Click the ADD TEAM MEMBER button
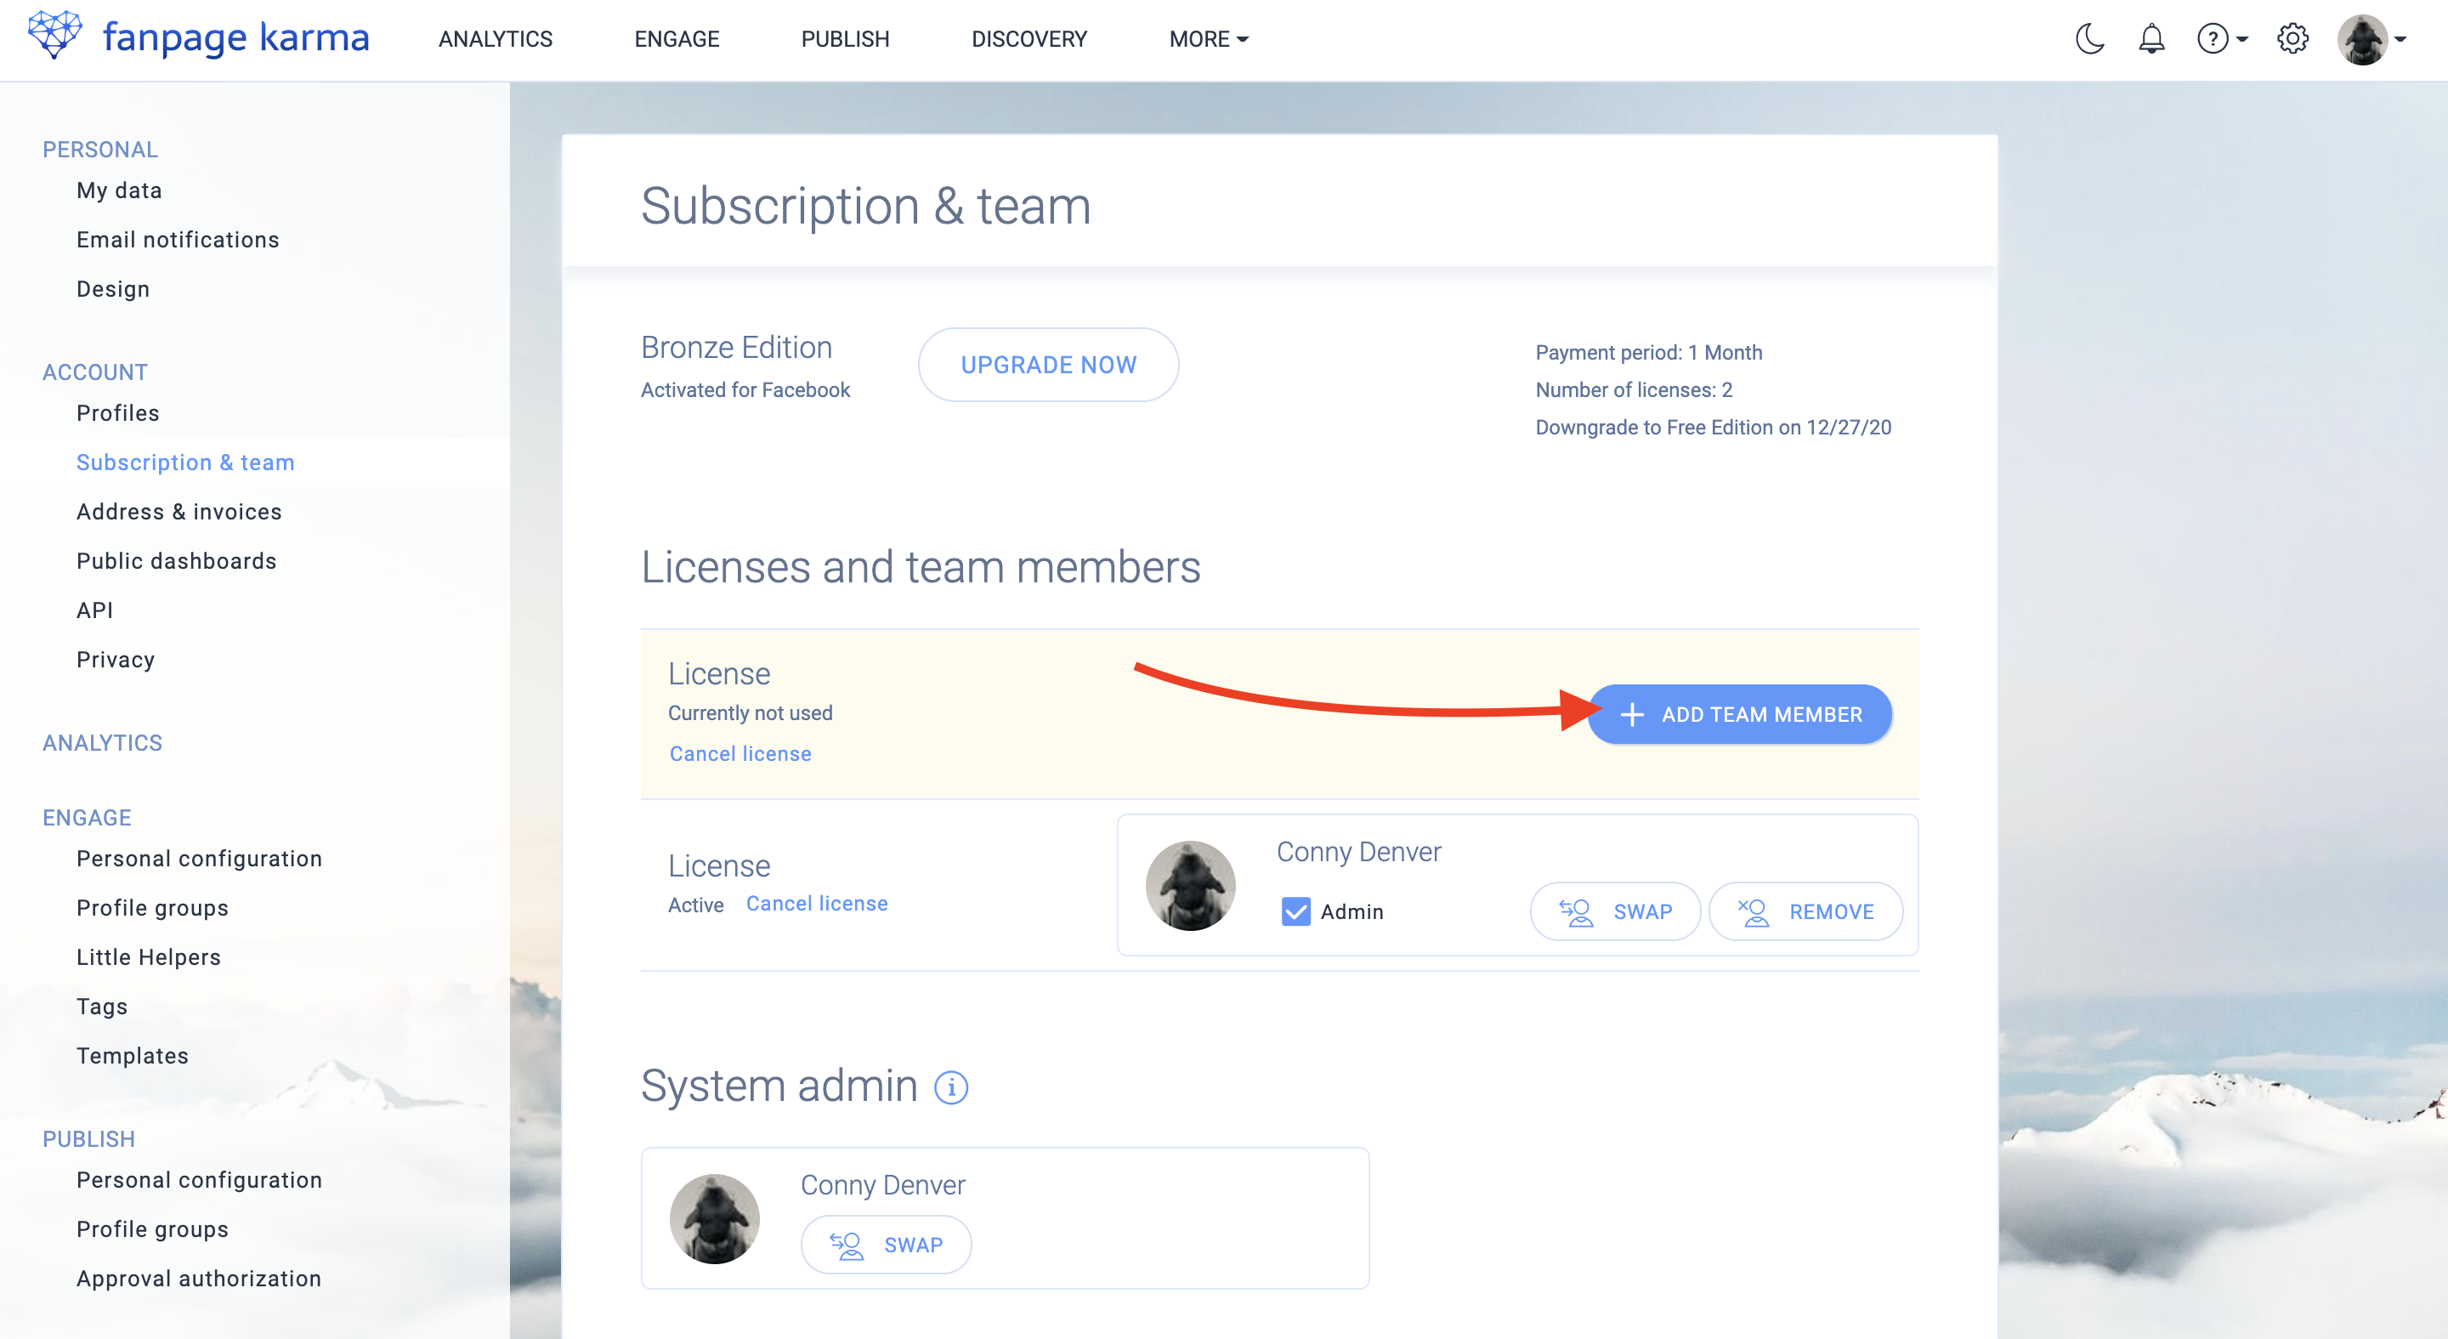 (1739, 713)
